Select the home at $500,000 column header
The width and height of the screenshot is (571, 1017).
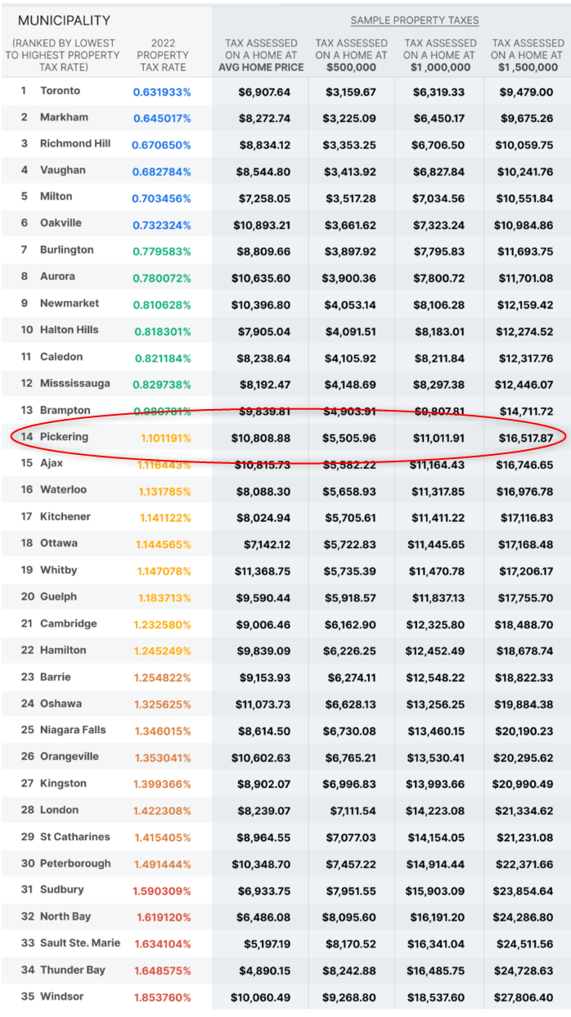pyautogui.click(x=351, y=55)
